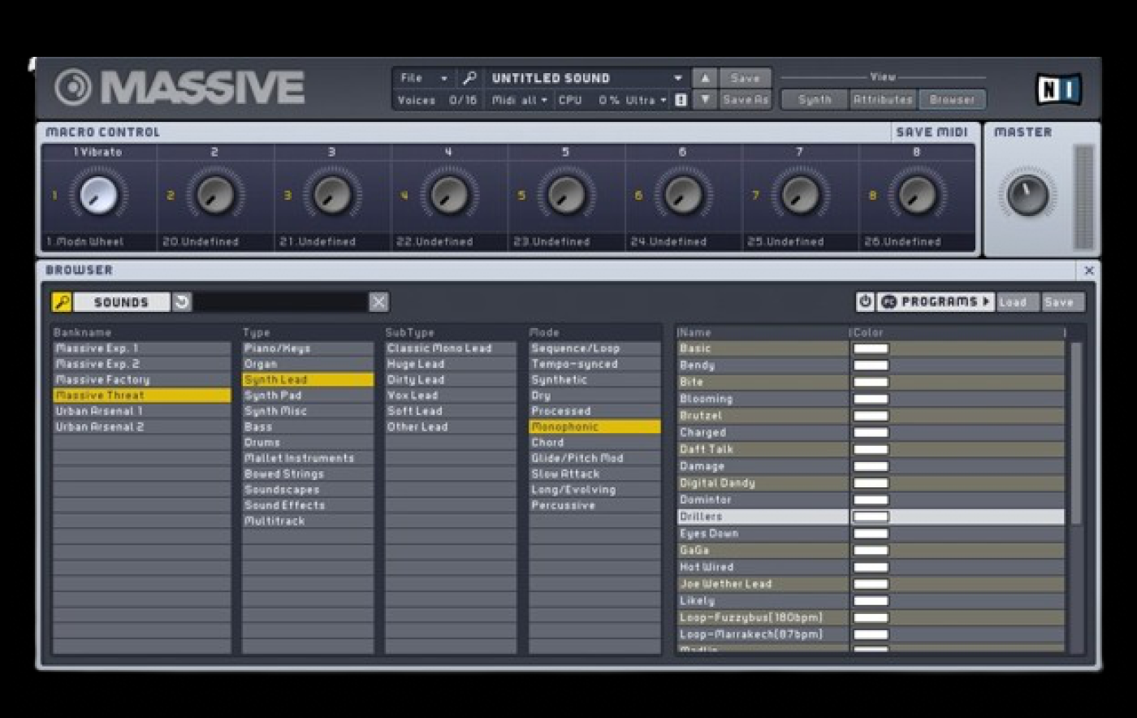The height and width of the screenshot is (718, 1137).
Task: Select the Sequence/Loop mode
Action: 594,348
